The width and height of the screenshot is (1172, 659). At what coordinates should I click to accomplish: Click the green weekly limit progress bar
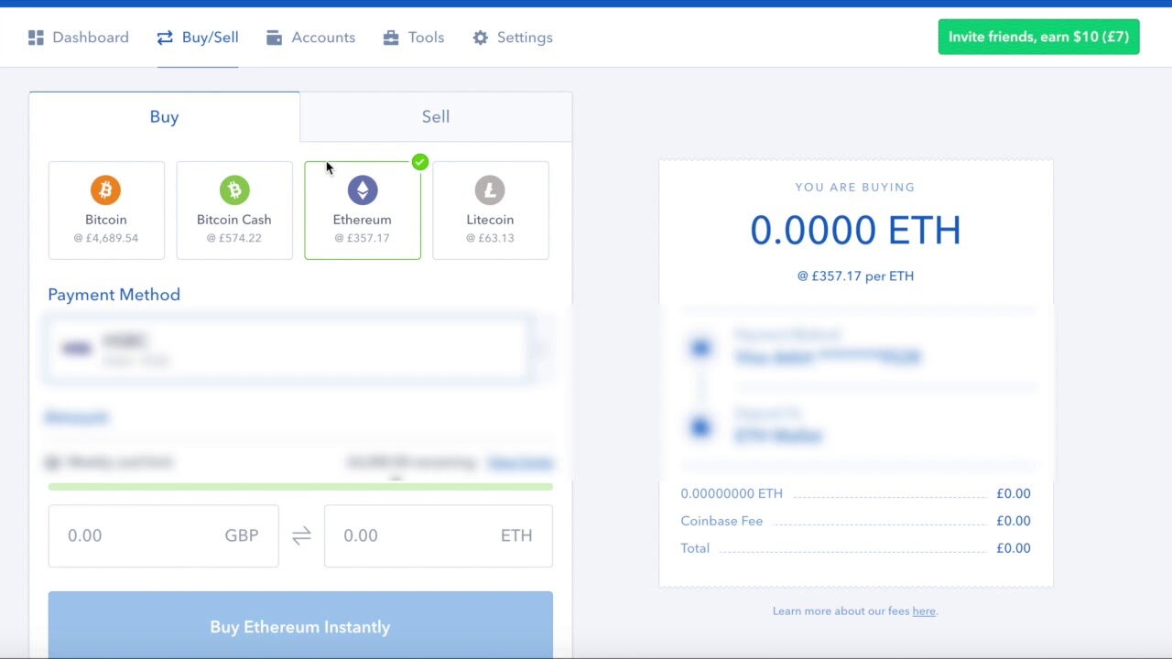coord(300,487)
